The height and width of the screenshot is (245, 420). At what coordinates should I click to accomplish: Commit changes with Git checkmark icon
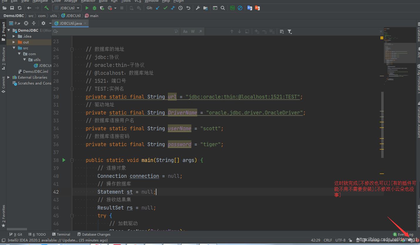click(165, 8)
